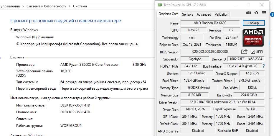Click Driver Date value Mar 03, 2026

click(x=195, y=109)
